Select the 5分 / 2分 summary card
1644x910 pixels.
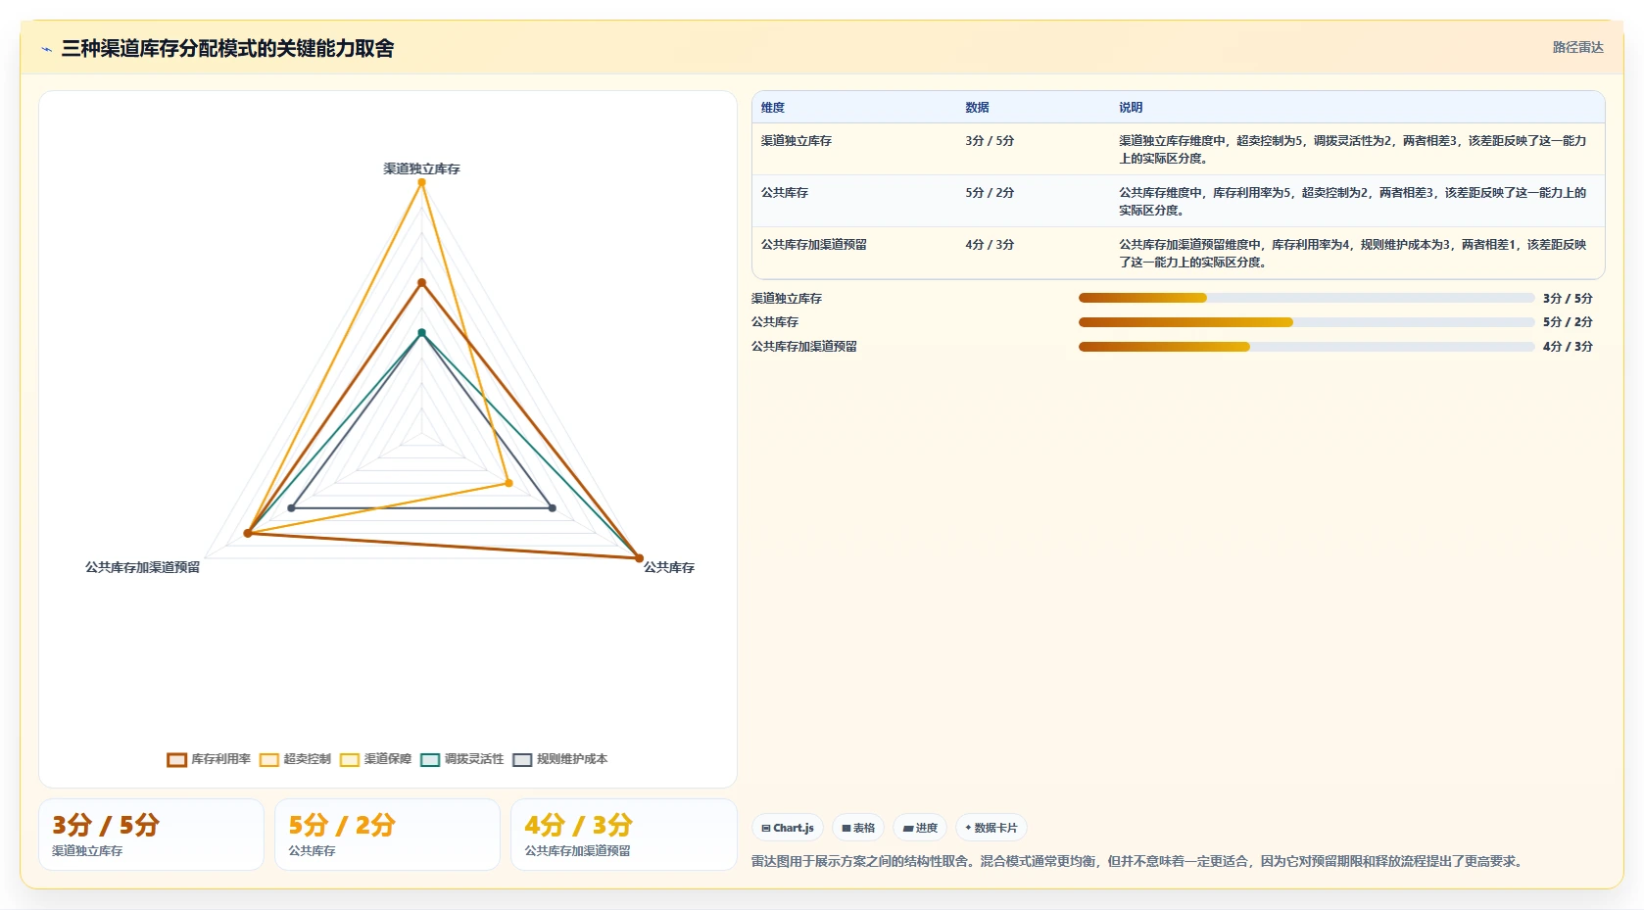point(387,835)
